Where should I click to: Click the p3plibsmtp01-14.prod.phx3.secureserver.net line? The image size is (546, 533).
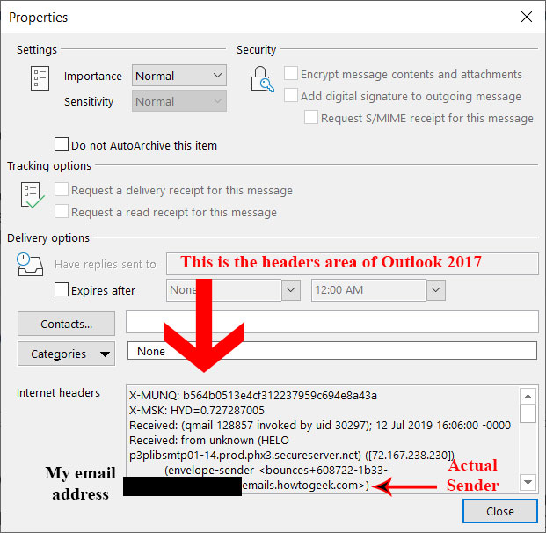tap(292, 456)
